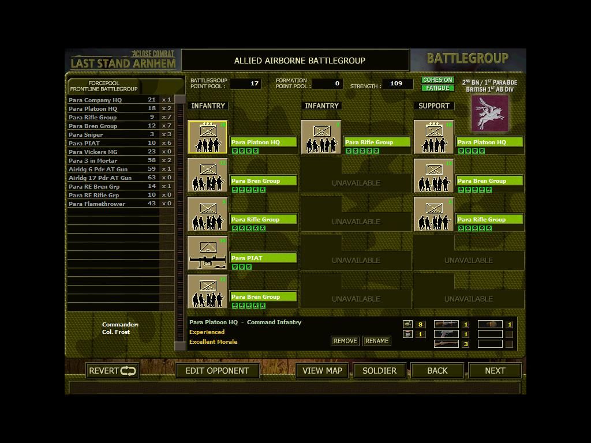Image resolution: width=591 pixels, height=443 pixels.
Task: Click the forcepool scrollbar down arrow
Action: click(180, 346)
